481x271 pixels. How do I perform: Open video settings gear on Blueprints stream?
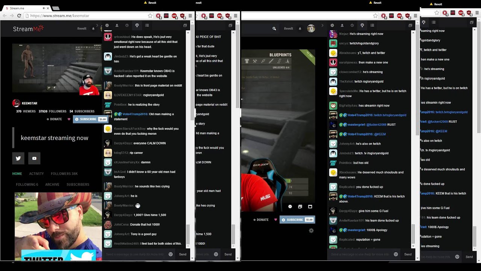pos(290,207)
